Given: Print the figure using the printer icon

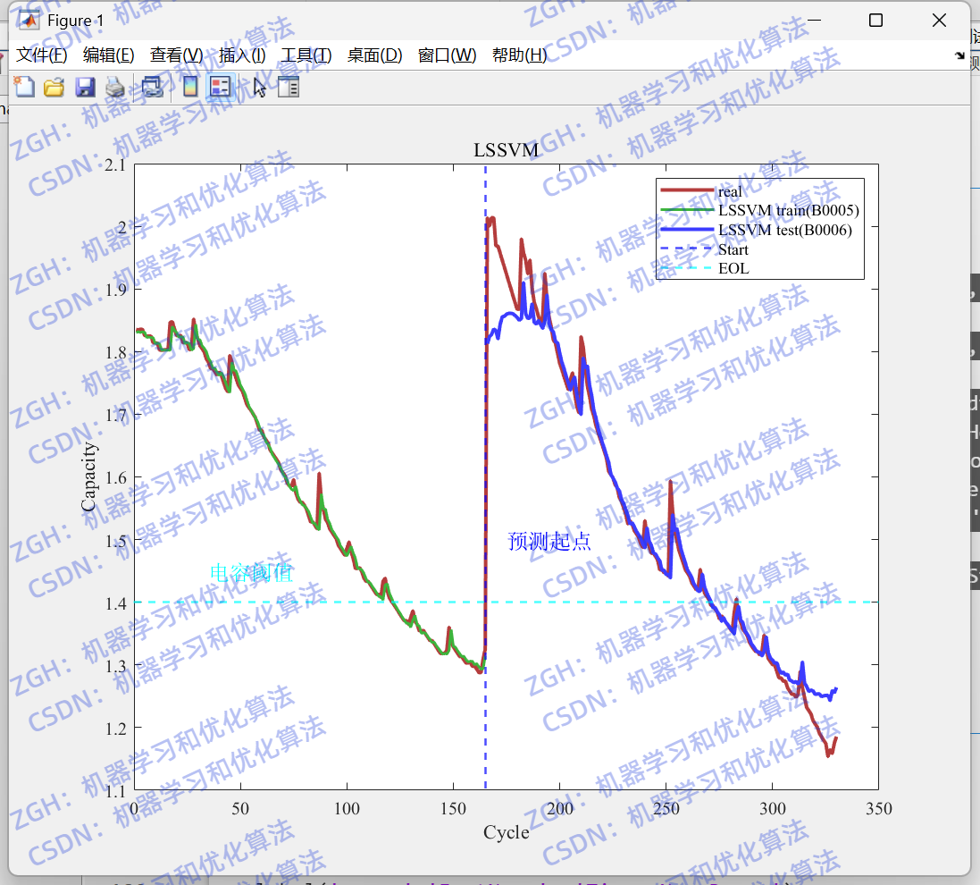Looking at the screenshot, I should coord(115,87).
